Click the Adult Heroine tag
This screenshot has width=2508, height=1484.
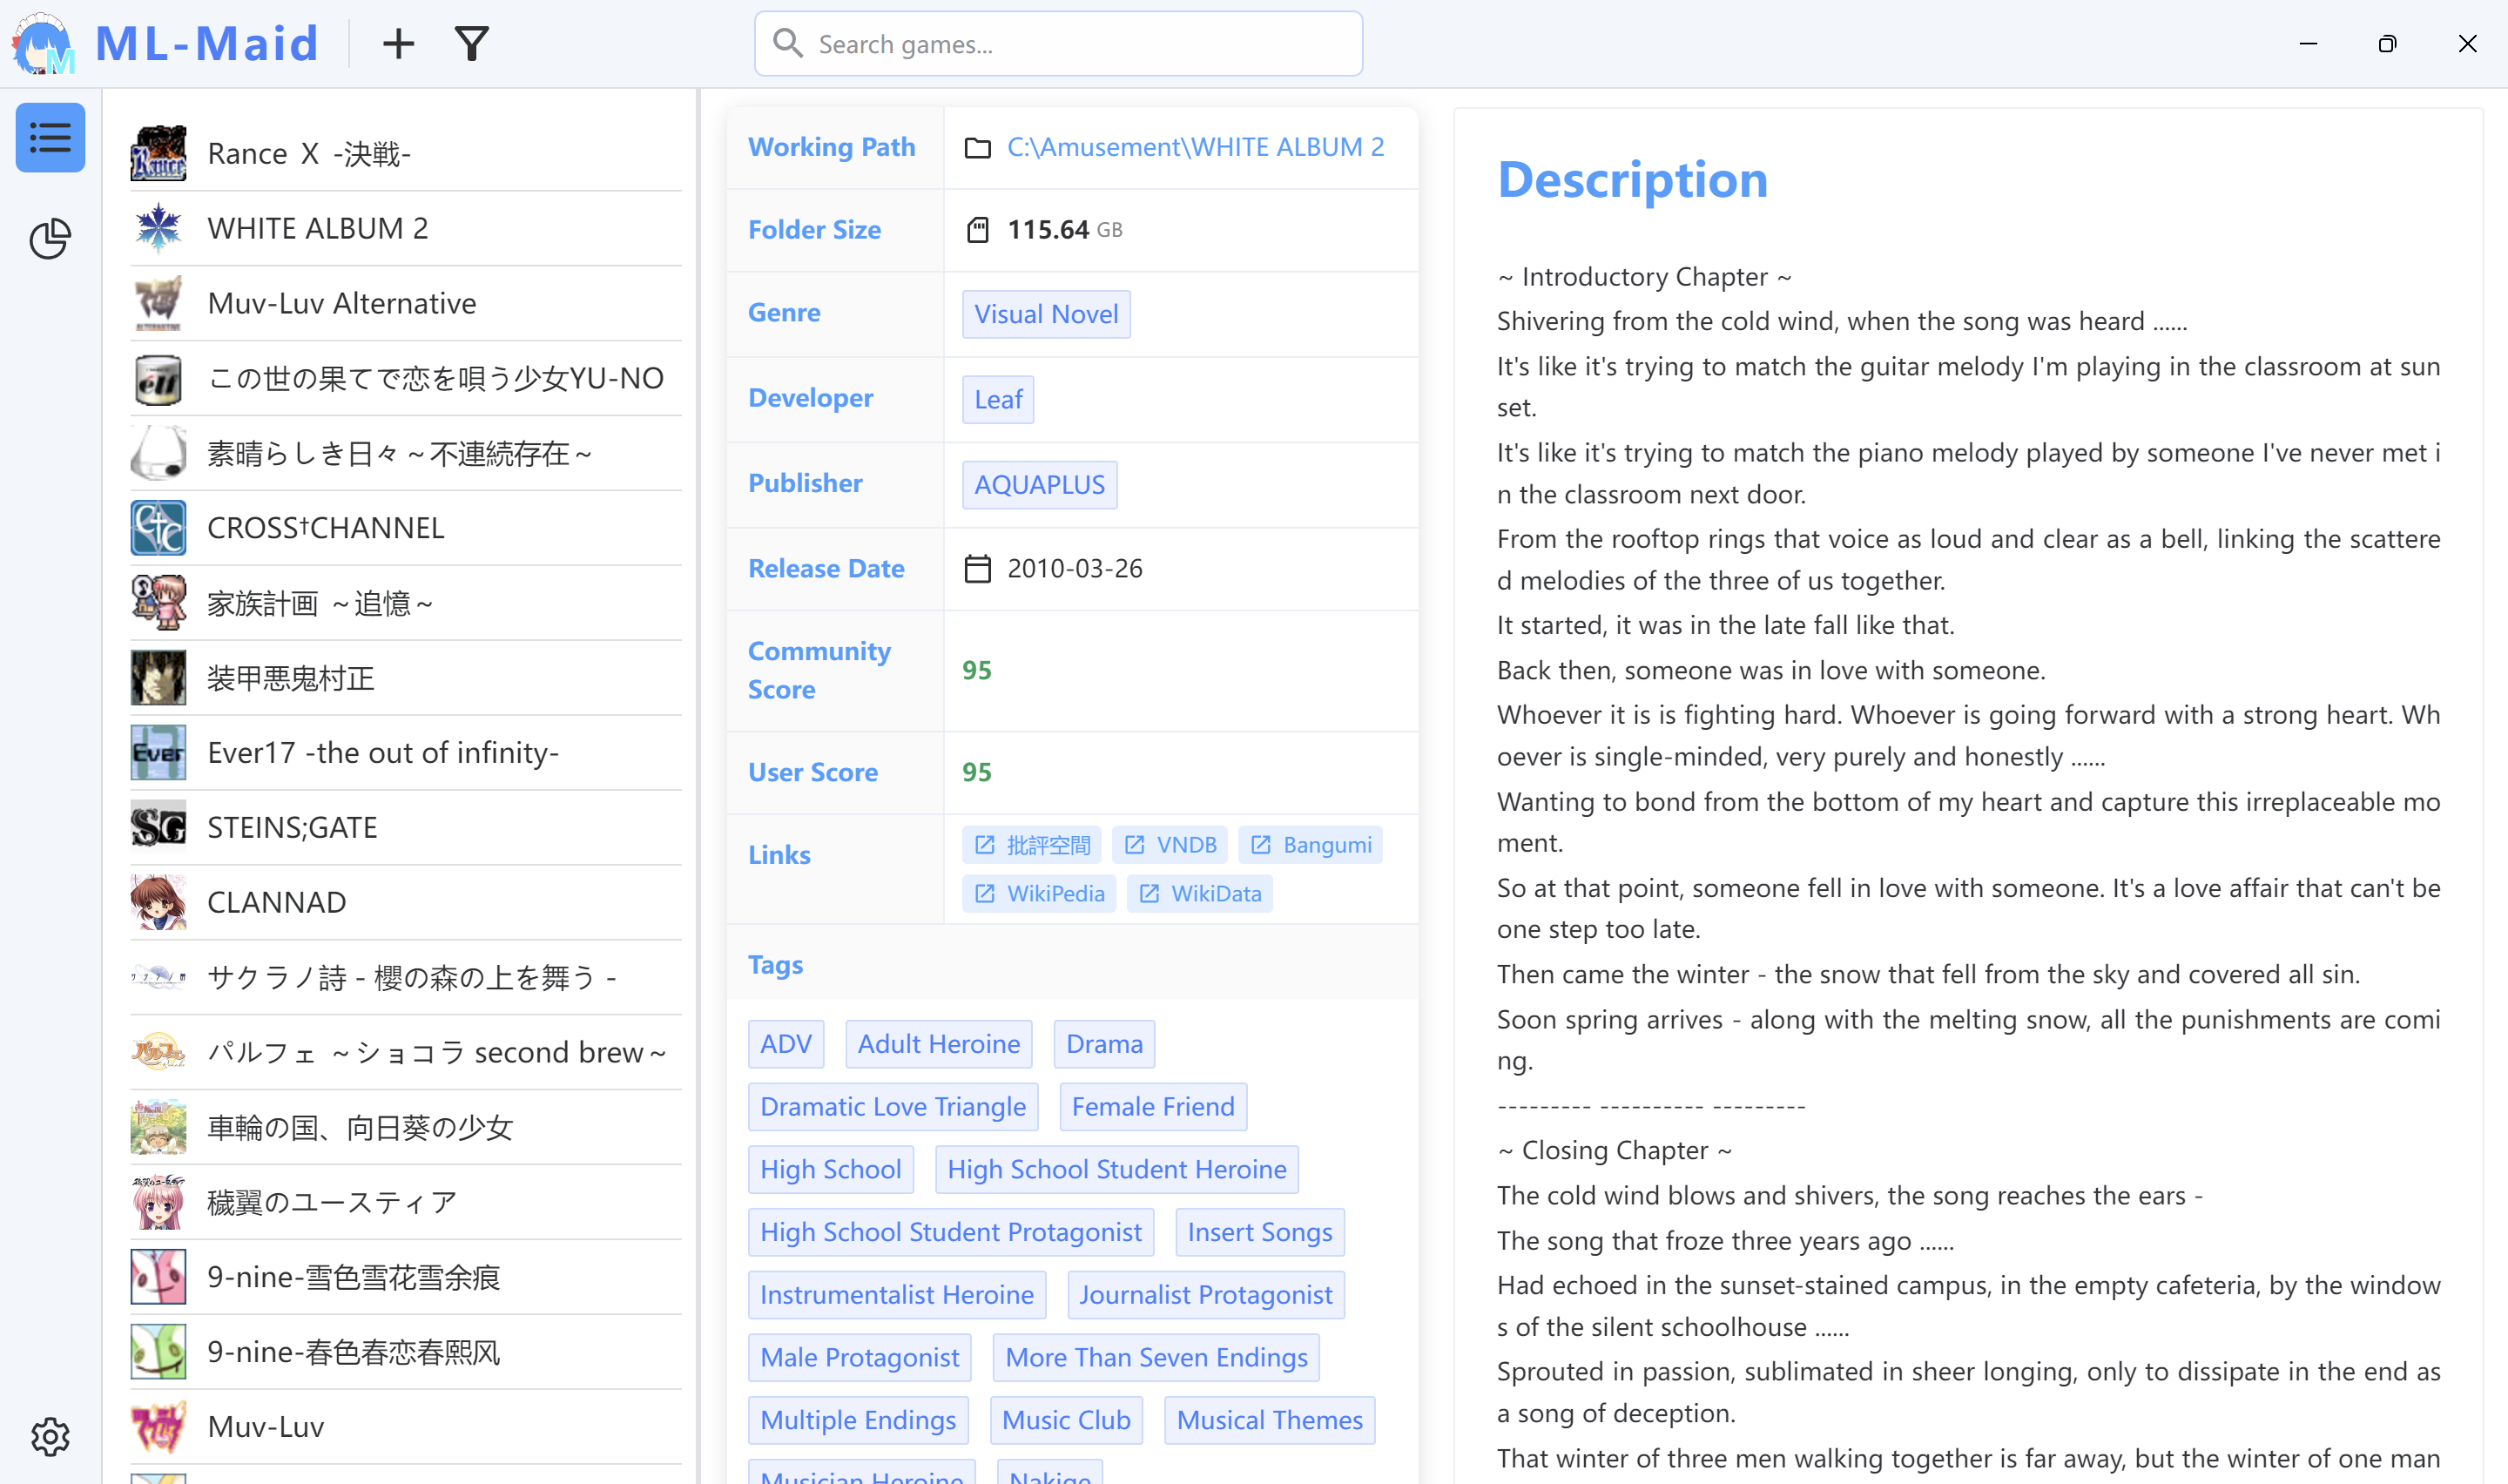point(938,1044)
